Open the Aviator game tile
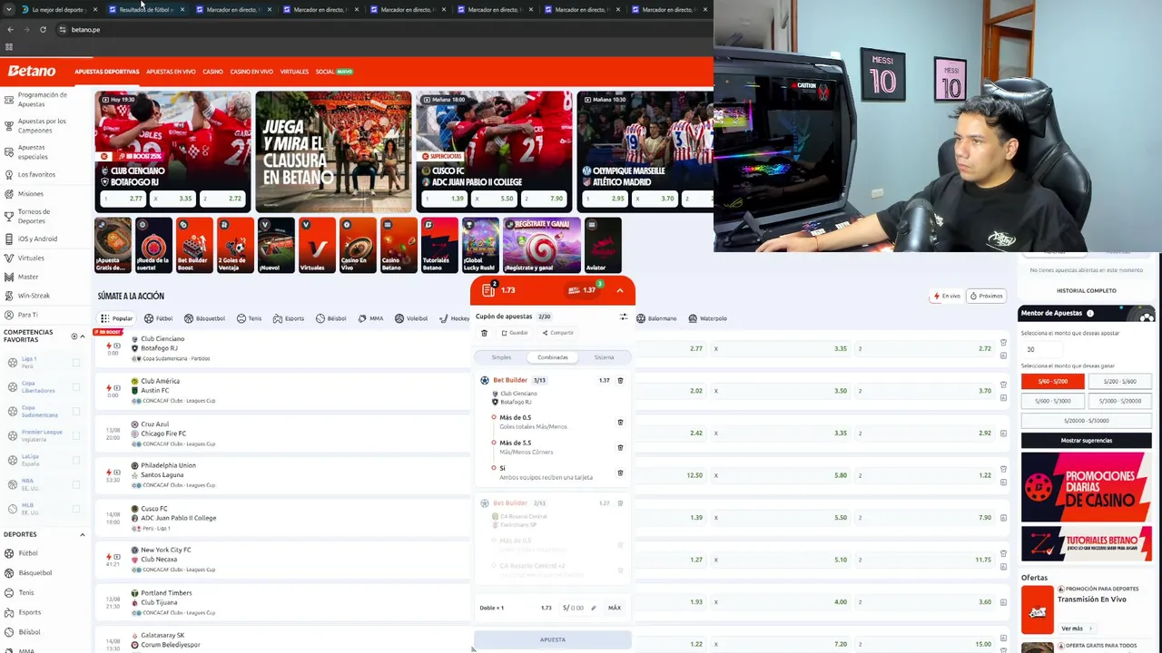This screenshot has width=1162, height=653. 603,245
